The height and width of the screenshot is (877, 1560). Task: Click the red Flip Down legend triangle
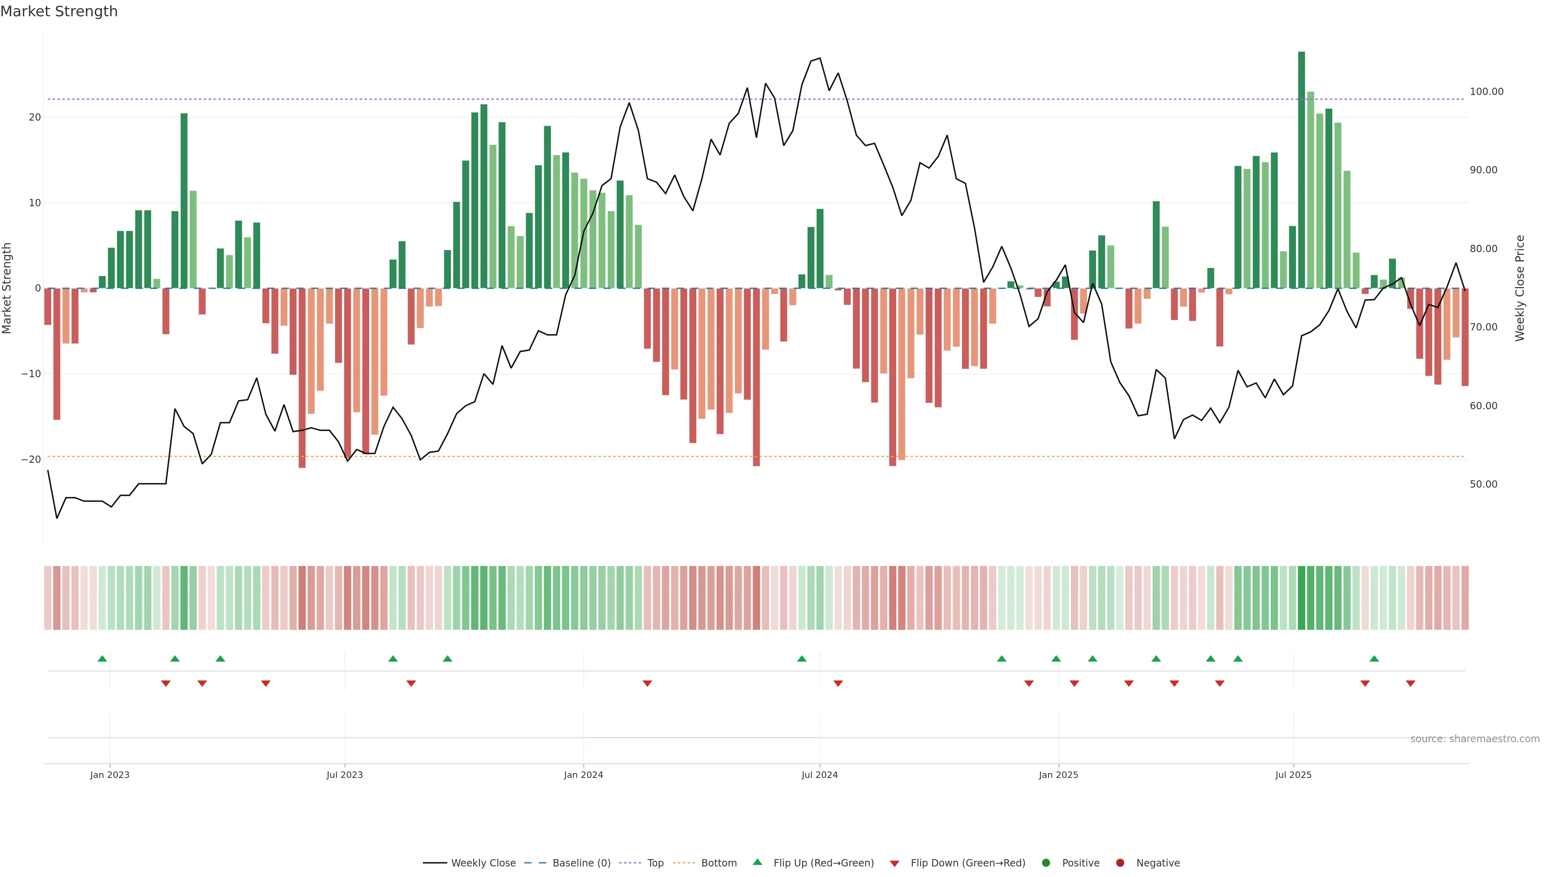pos(895,864)
